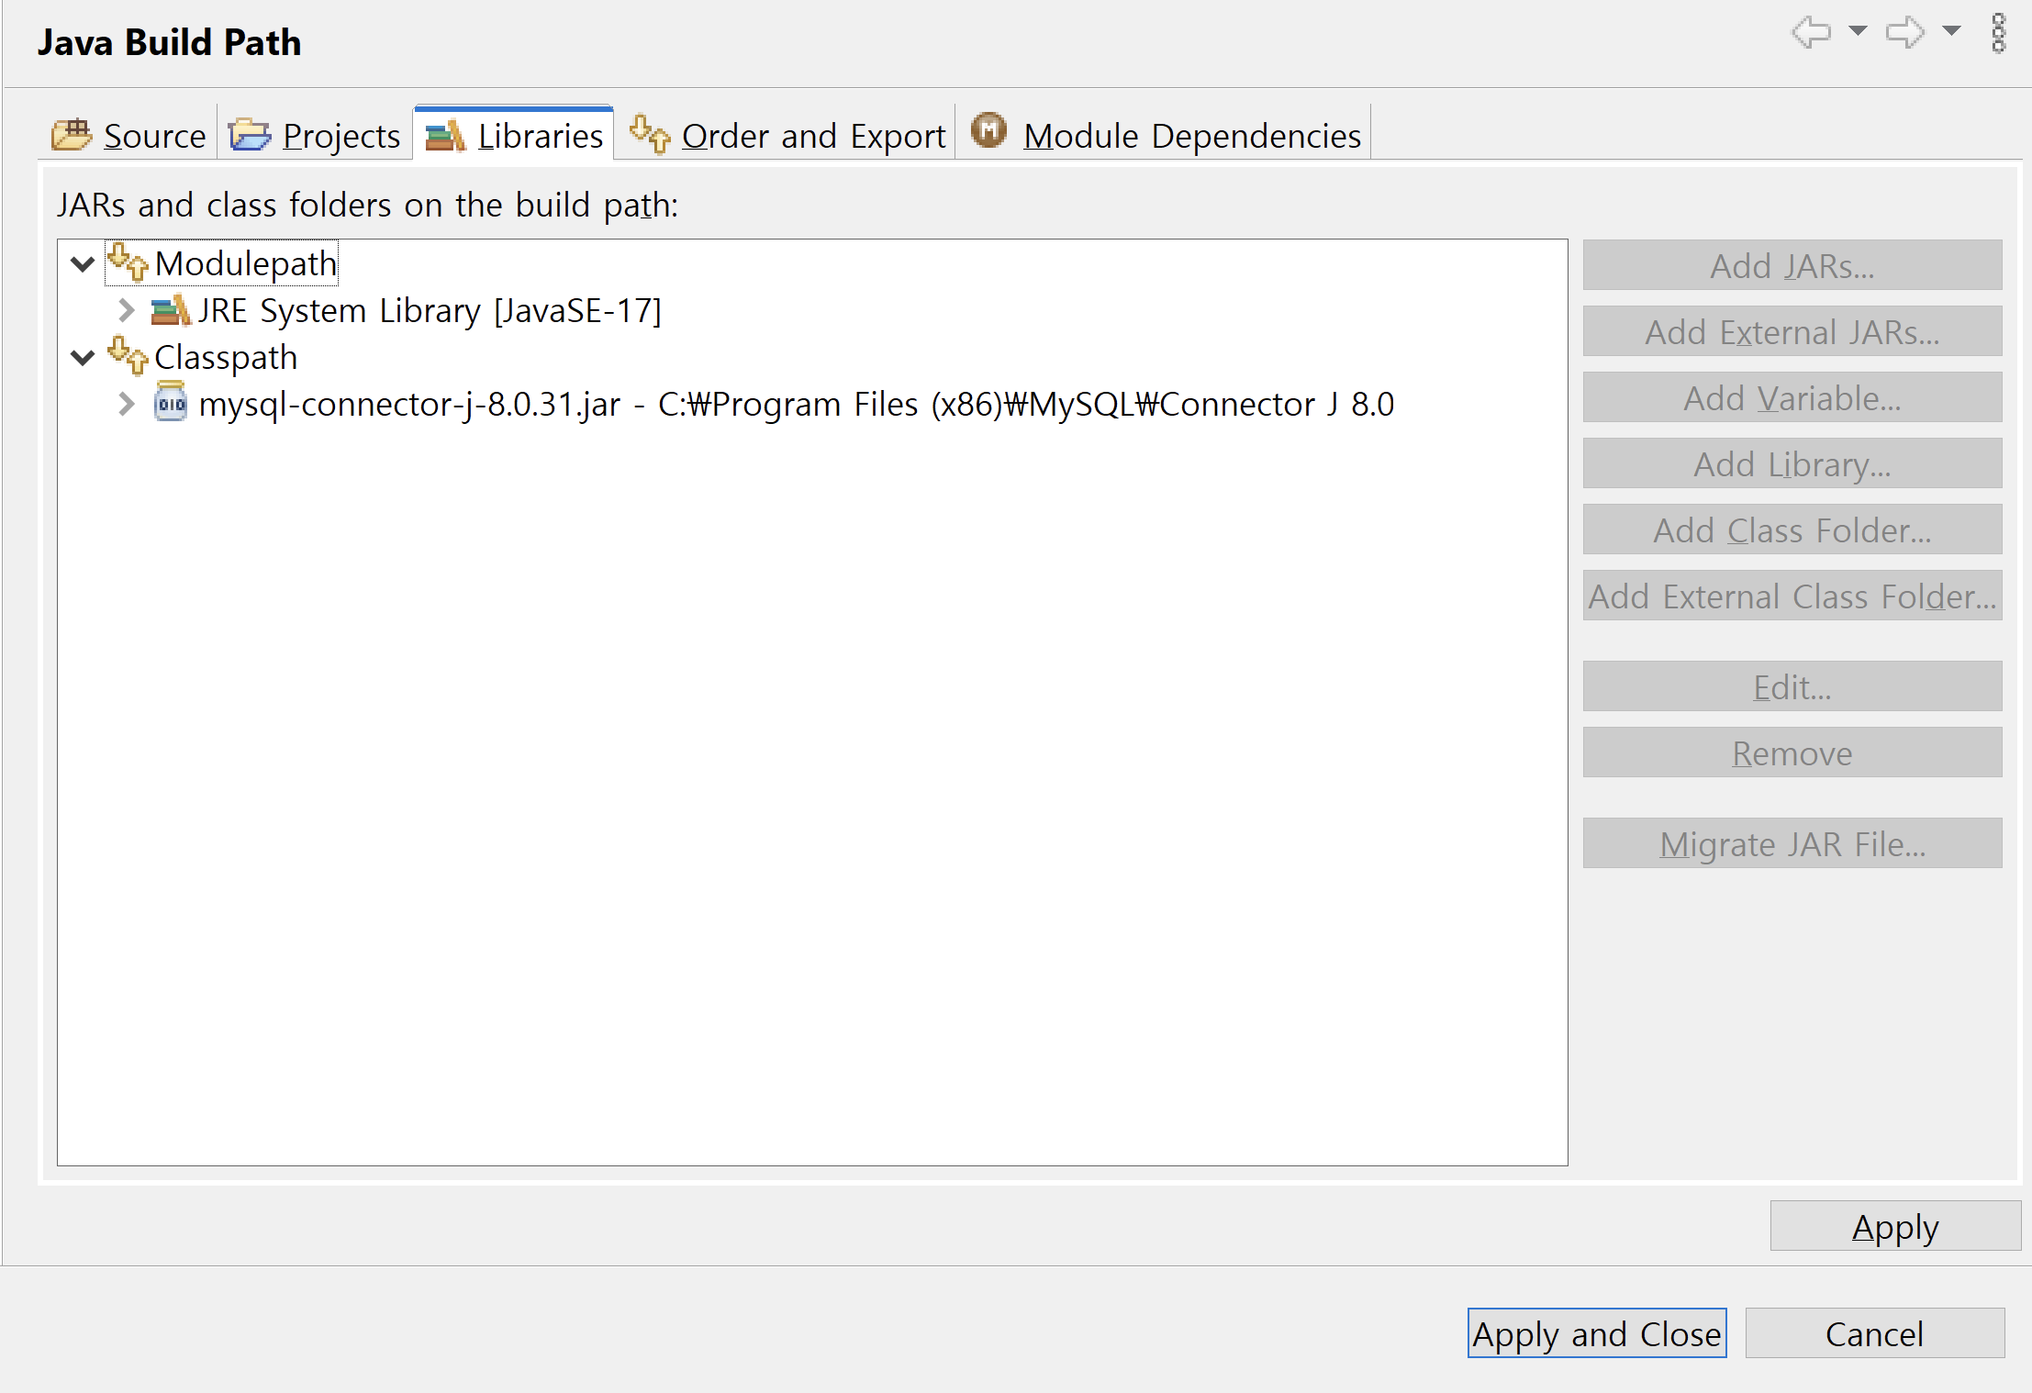This screenshot has height=1393, width=2032.
Task: Collapse the Modulepath tree node
Action: (x=82, y=264)
